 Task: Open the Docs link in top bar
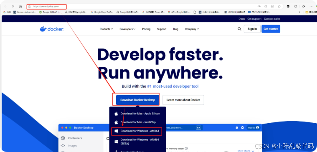(241, 19)
